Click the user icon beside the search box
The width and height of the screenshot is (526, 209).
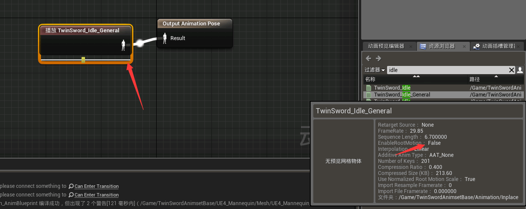(x=520, y=70)
